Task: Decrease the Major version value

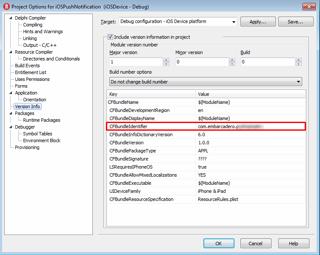Action: pos(166,64)
